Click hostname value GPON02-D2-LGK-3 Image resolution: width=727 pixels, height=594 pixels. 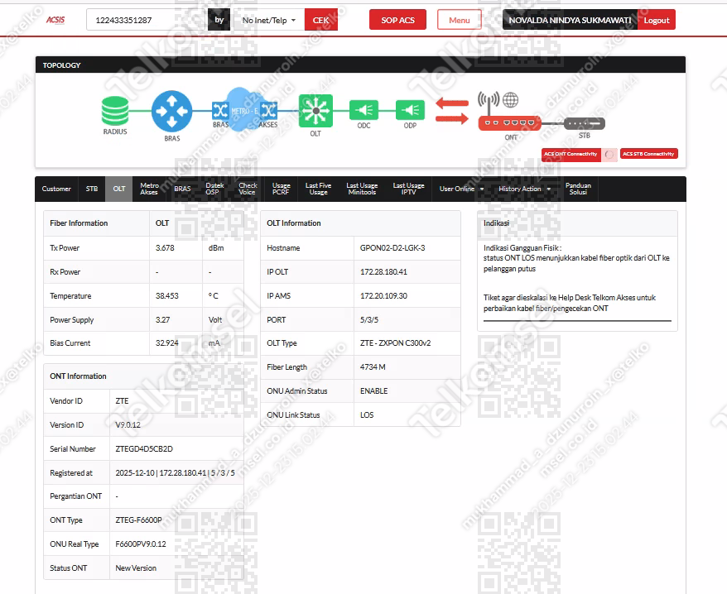point(392,248)
